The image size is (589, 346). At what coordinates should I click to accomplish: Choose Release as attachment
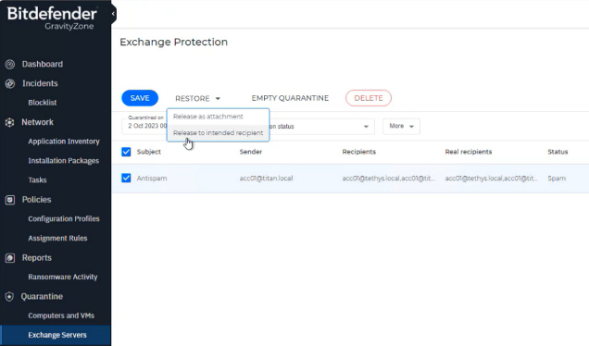218,117
